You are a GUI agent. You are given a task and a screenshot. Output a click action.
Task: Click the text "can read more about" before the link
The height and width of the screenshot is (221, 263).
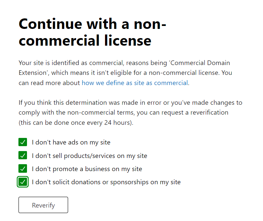[49, 83]
